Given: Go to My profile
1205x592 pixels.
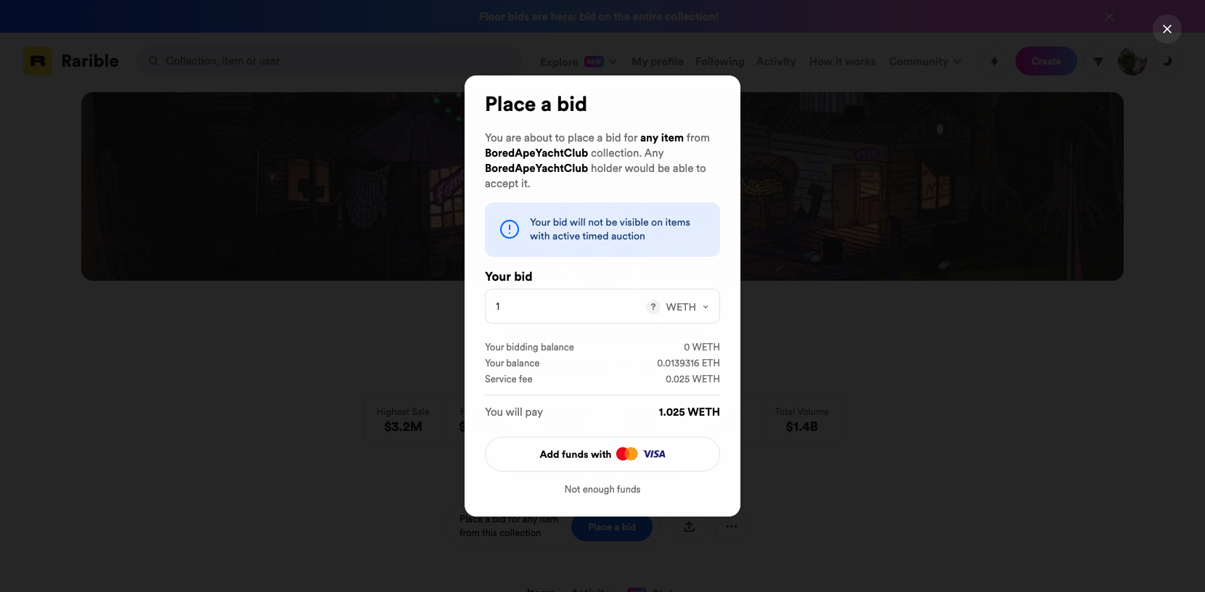Looking at the screenshot, I should (657, 62).
